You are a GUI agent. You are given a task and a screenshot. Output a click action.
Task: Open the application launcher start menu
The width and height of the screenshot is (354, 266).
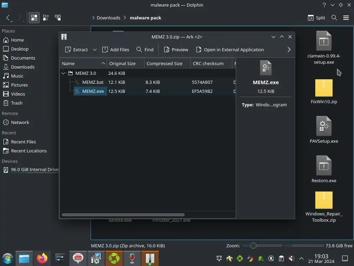(x=7, y=258)
